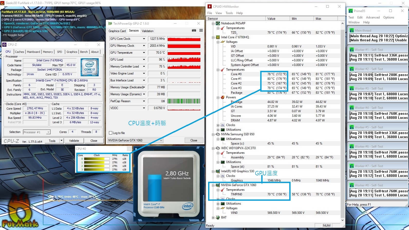409x230 pixels.
Task: Click the NVIDIA GeForce GTX 1060 card icon
Action: click(x=218, y=185)
